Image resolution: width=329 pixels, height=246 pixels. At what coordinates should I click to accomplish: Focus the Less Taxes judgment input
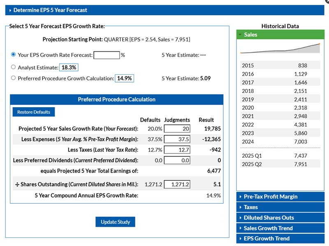tap(177, 150)
